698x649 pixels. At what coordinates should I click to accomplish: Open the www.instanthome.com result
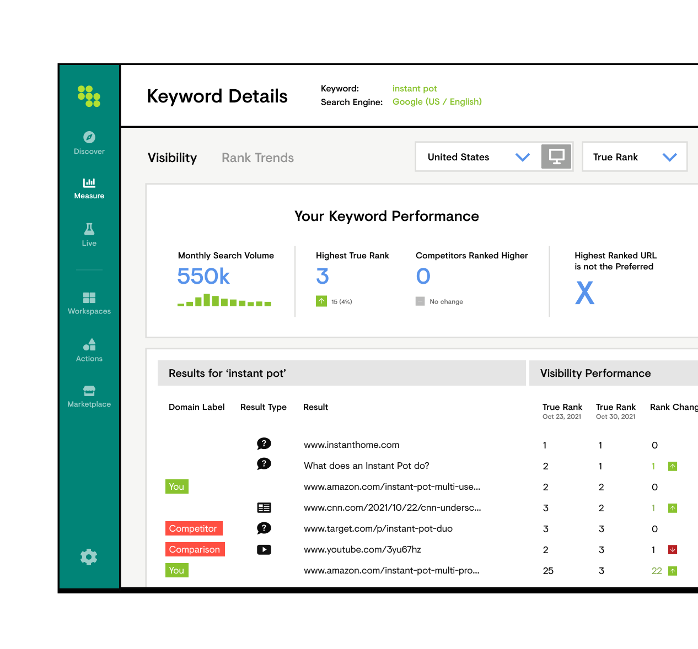(x=352, y=445)
